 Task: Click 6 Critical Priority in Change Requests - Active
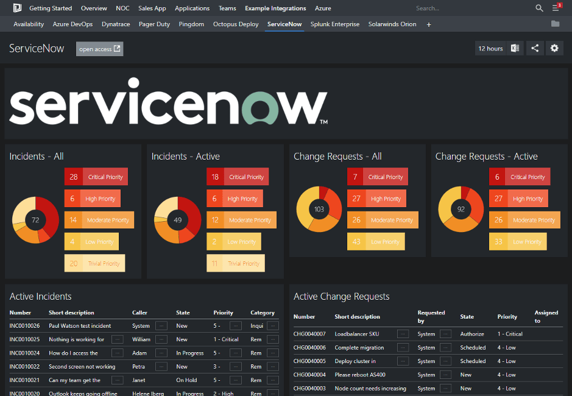tap(520, 177)
